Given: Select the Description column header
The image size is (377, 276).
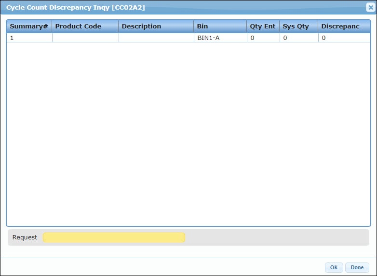Looking at the screenshot, I should click(x=156, y=26).
